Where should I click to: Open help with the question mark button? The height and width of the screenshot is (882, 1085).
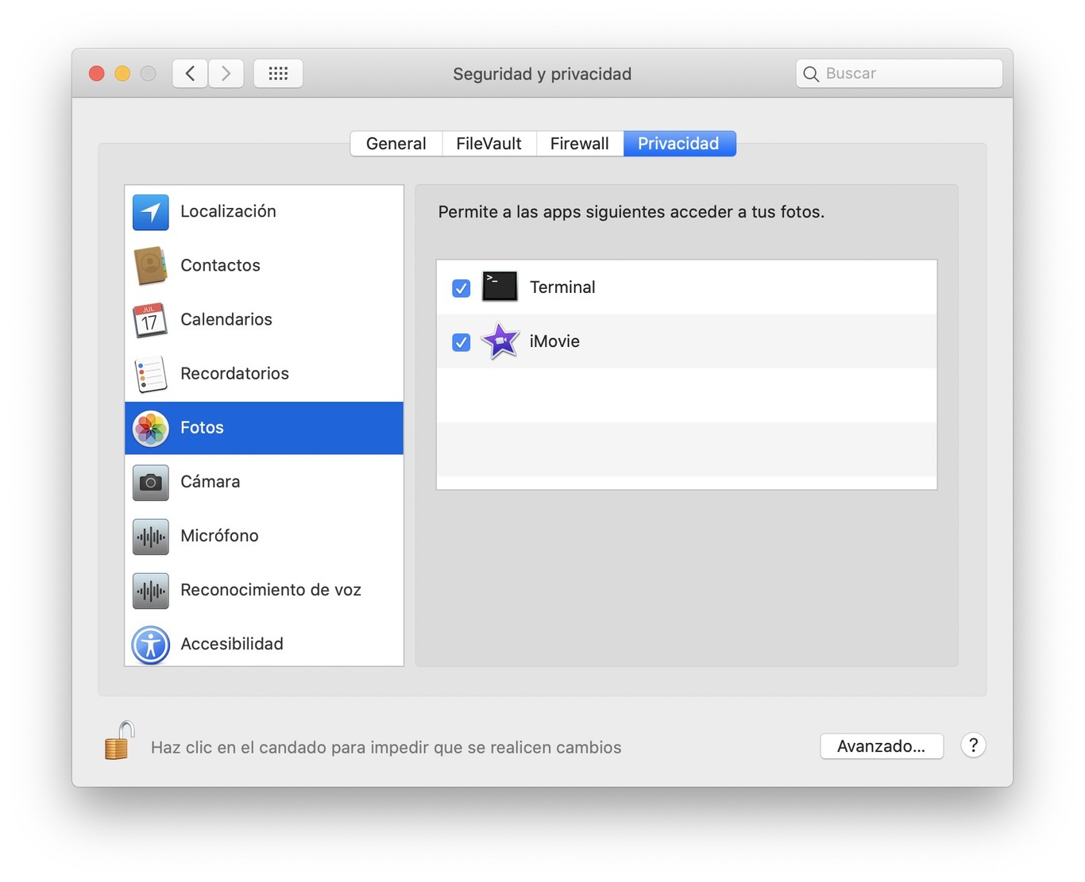tap(973, 745)
